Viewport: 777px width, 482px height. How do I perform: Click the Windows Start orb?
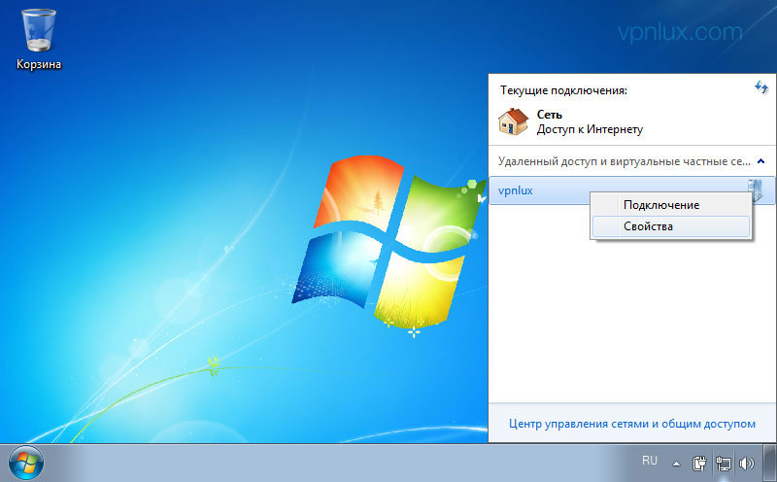(x=26, y=464)
